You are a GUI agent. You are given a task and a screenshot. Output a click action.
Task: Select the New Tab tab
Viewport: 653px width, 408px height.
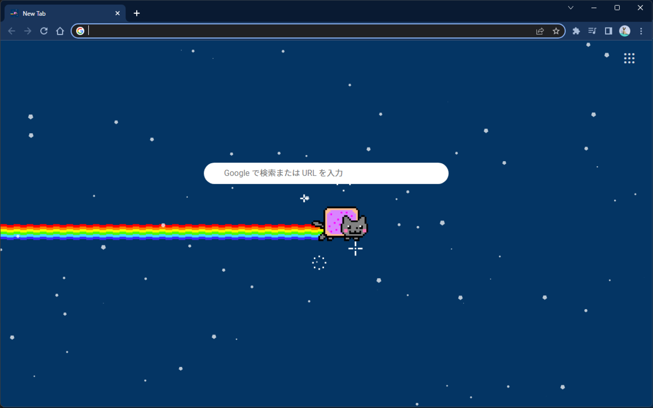pos(65,14)
